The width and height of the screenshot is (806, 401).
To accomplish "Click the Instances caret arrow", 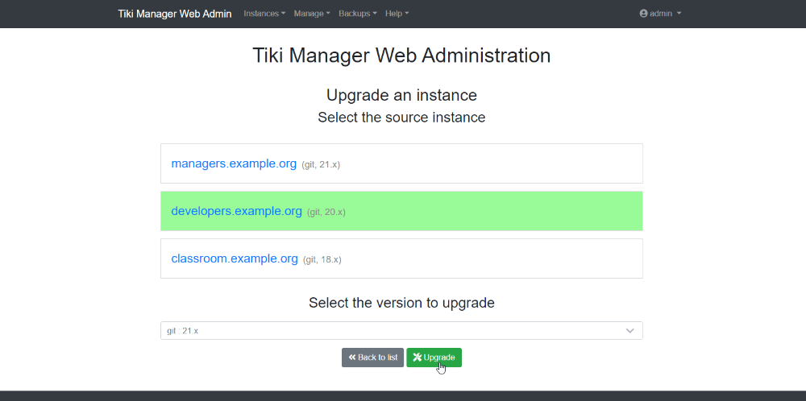I will (283, 14).
